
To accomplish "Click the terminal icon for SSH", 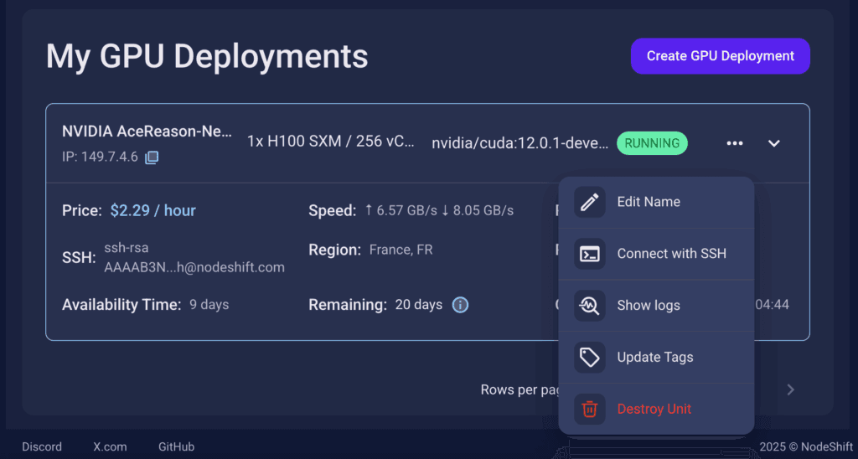I will [x=589, y=254].
